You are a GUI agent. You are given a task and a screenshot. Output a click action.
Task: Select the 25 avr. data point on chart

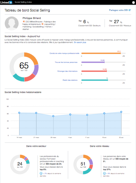(121, 112)
